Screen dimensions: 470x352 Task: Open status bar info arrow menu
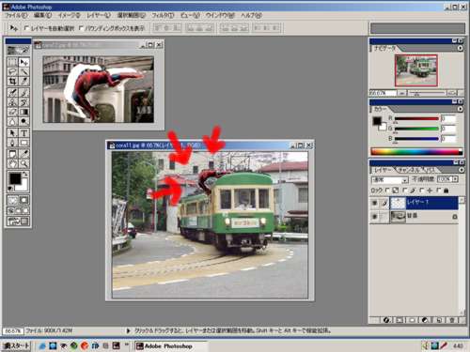coord(128,330)
